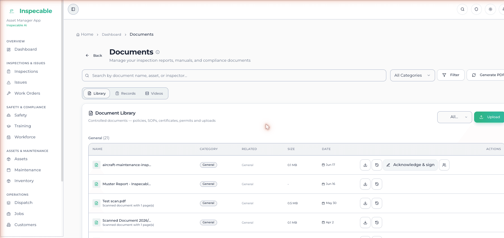Open Dispatch under Operations
The image size is (504, 238).
[23, 203]
